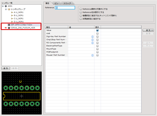The image size is (157, 116).
Task: Click the PCBFootprint attribute label
Action: click(x=52, y=52)
